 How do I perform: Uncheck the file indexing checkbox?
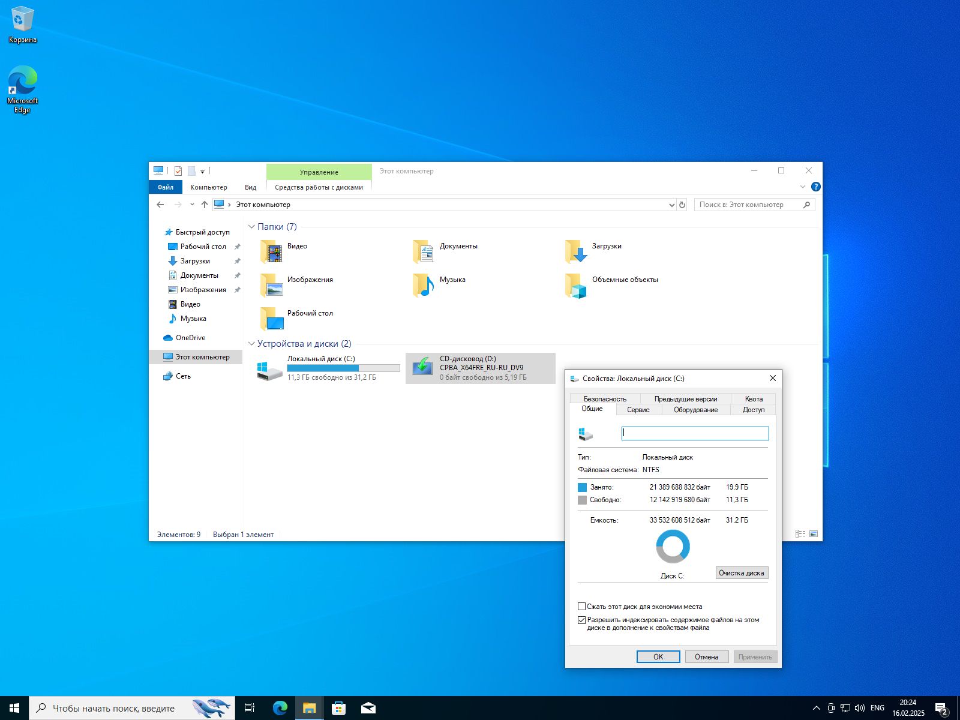pyautogui.click(x=581, y=619)
